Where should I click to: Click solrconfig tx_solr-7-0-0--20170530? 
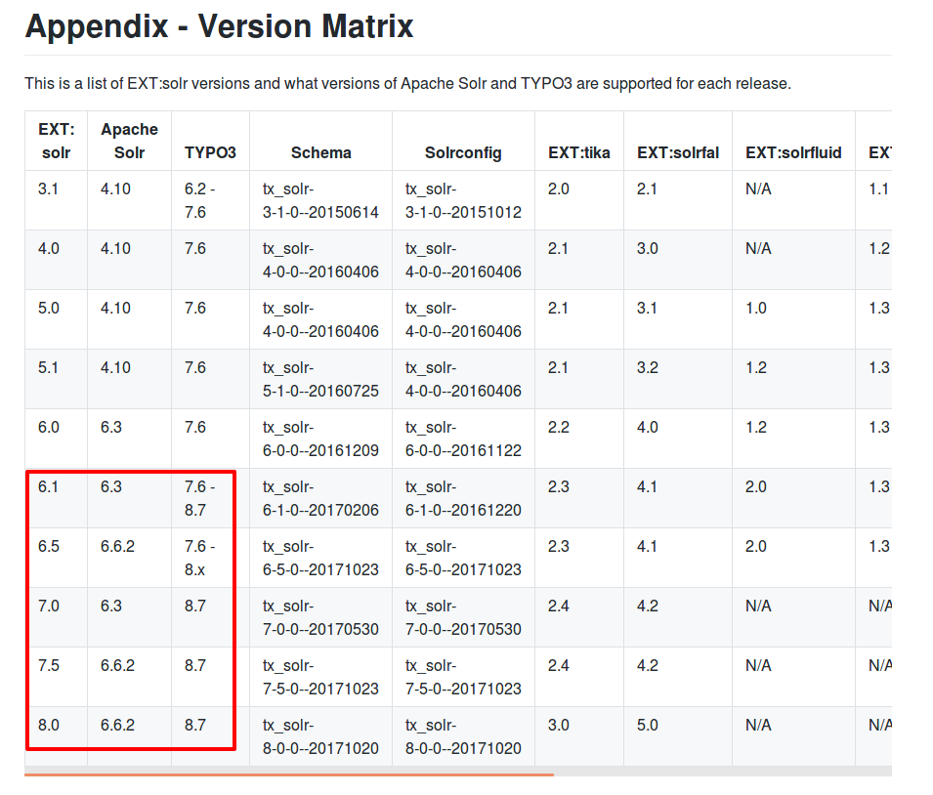coord(463,617)
